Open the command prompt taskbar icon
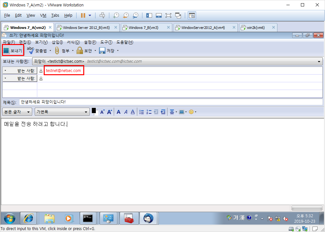 (88, 218)
